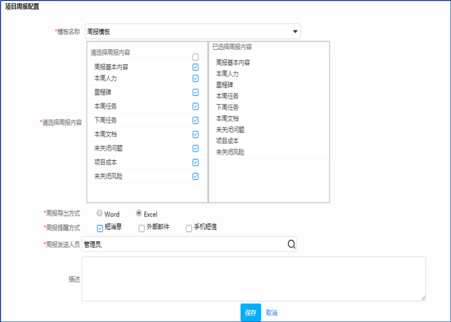This screenshot has width=451, height=322.
Task: Click the 取消 link
Action: pyautogui.click(x=271, y=313)
